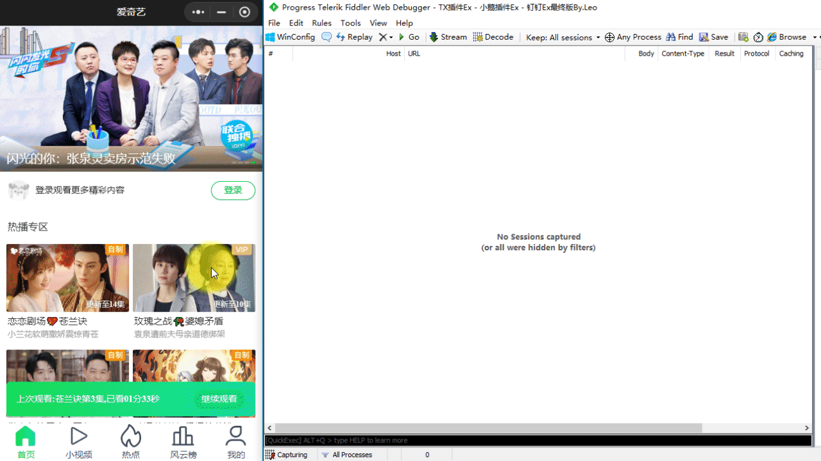
Task: Click the 自制 badge on 苍兰诀
Action: (x=115, y=249)
